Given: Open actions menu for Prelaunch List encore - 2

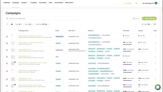Looking at the screenshot, I should pyautogui.click(x=155, y=36).
